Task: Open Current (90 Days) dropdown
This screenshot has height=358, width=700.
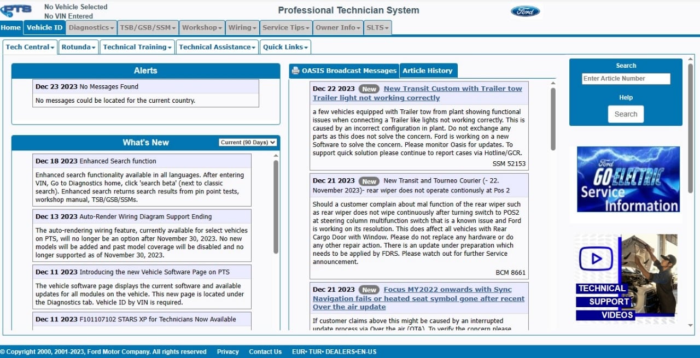Action: (248, 142)
